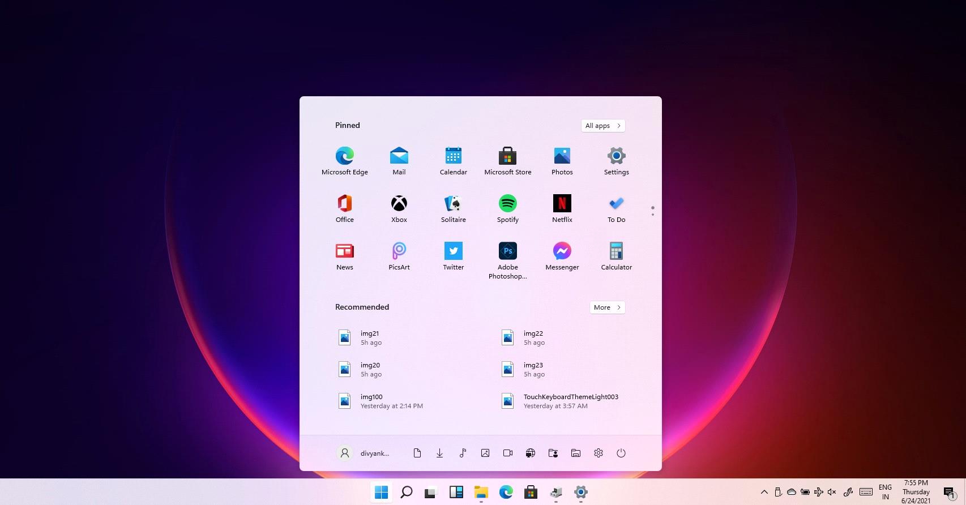Launch Netflix from pinned apps
Screen dimensions: 966x505
pyautogui.click(x=562, y=209)
